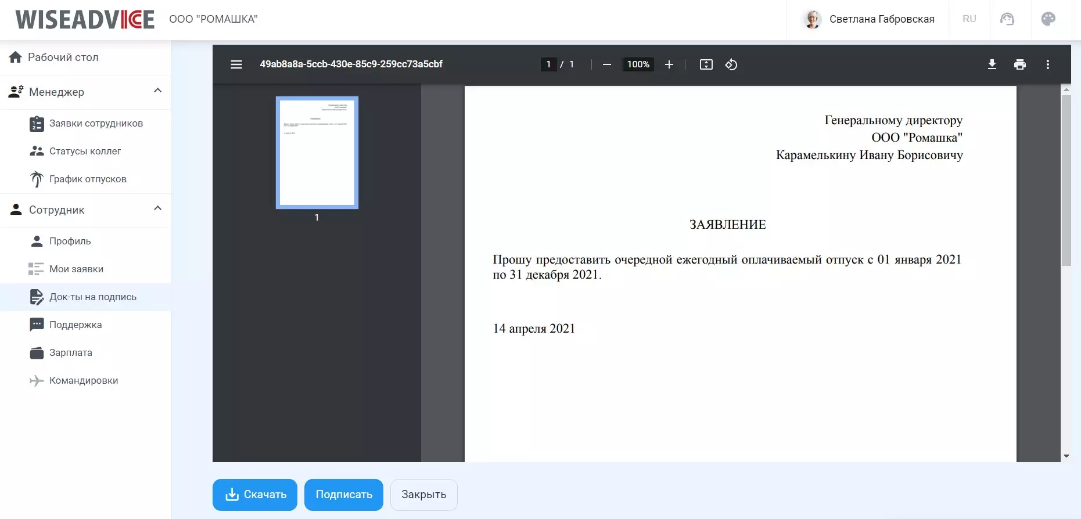The image size is (1081, 519).
Task: Click the PDF scrollbar up arrow
Action: [1066, 90]
